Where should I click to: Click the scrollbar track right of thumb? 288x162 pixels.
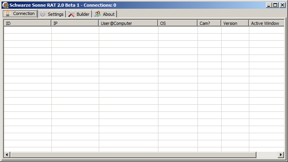point(267,154)
